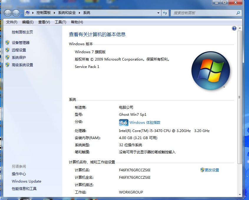This screenshot has height=200, width=249.
Task: Click the Ghost Win7 Sp1 model text
Action: (133, 115)
